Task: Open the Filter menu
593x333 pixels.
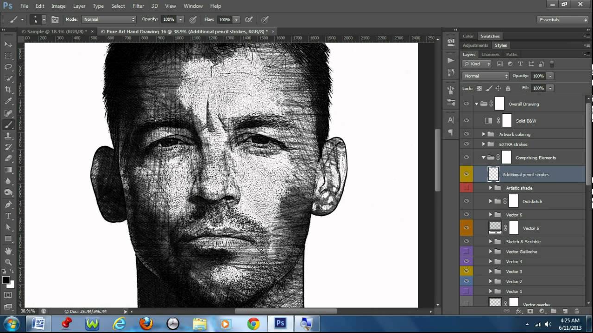Action: pos(138,6)
